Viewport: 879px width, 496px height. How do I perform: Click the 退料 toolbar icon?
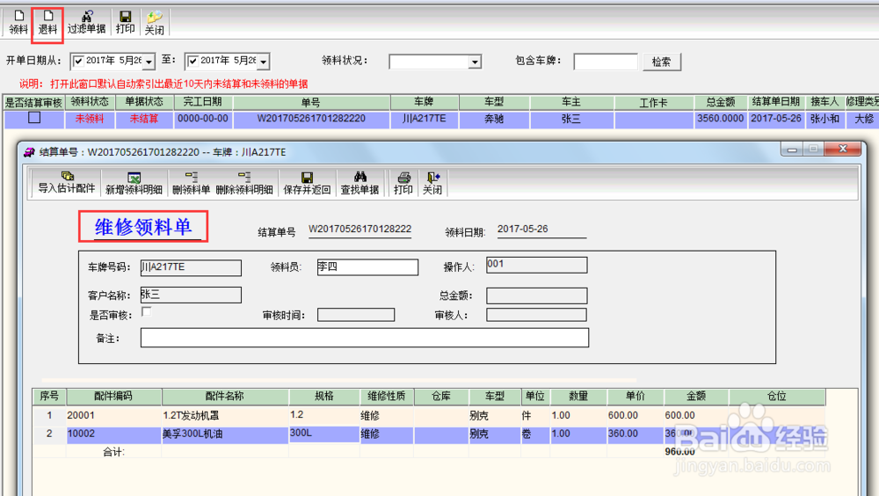[47, 23]
